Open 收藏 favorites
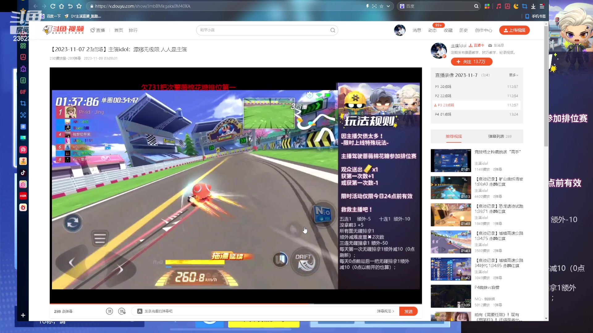The width and height of the screenshot is (593, 333). coord(448,30)
